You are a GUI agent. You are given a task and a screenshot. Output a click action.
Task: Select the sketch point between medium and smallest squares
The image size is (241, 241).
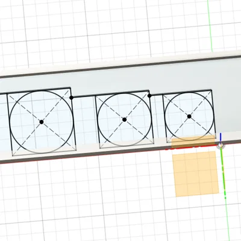pyautogui.click(x=149, y=96)
